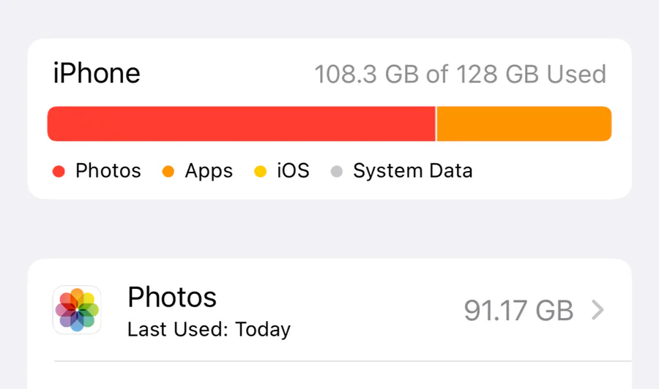Click the System Data legend label
659x389 pixels.
pos(413,171)
